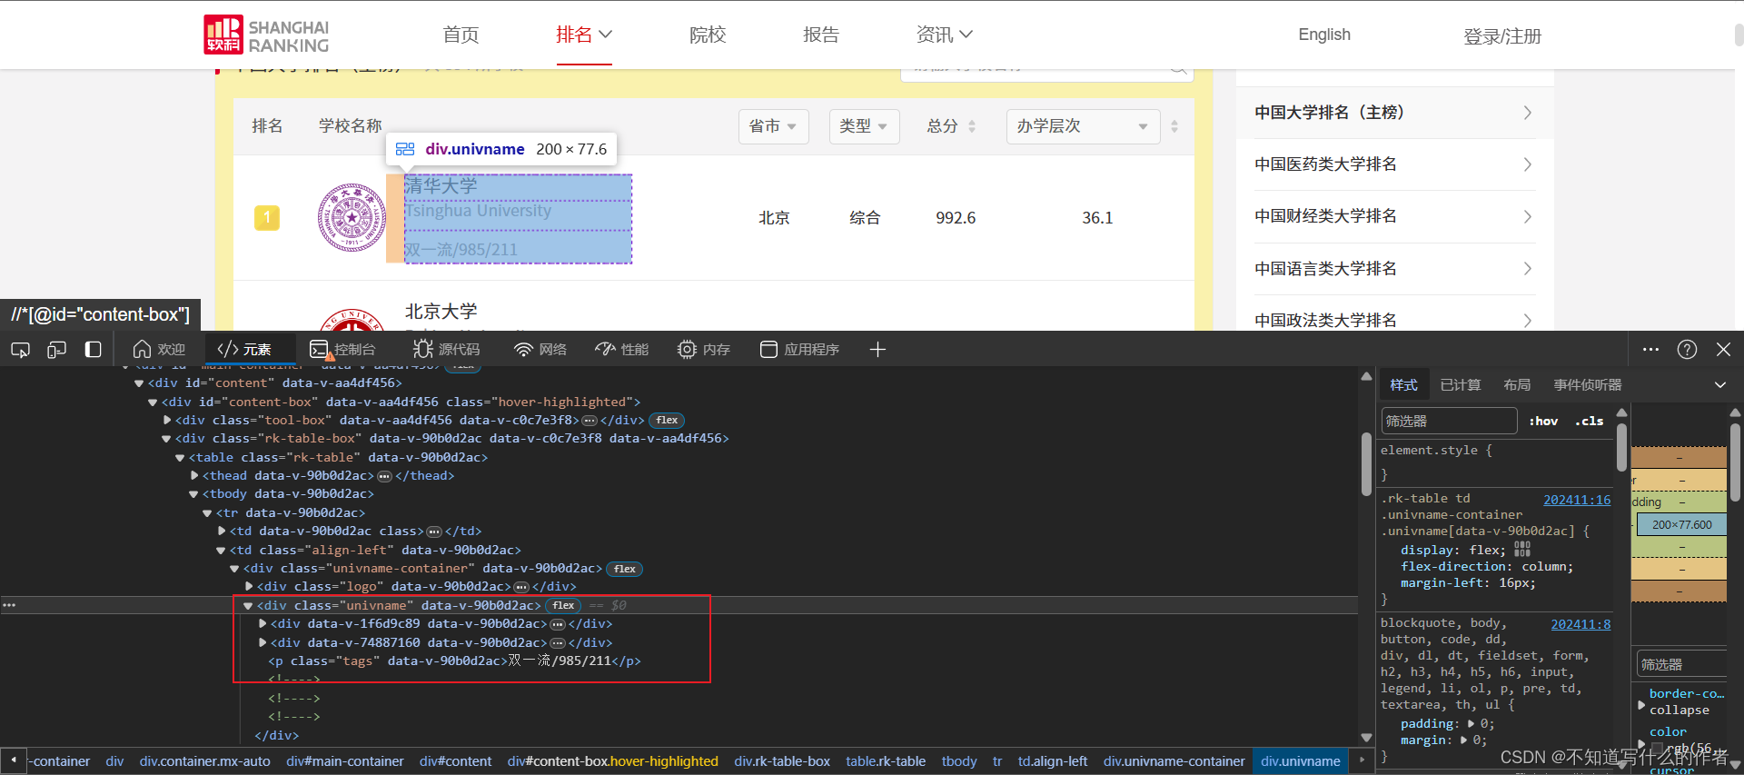Screen dimensions: 1744x775
Task: Switch to the 样式 styles tab
Action: coord(1403,385)
